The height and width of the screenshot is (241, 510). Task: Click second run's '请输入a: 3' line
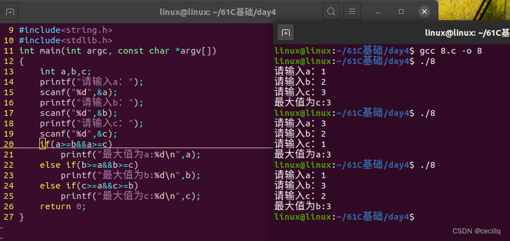[x=300, y=123]
